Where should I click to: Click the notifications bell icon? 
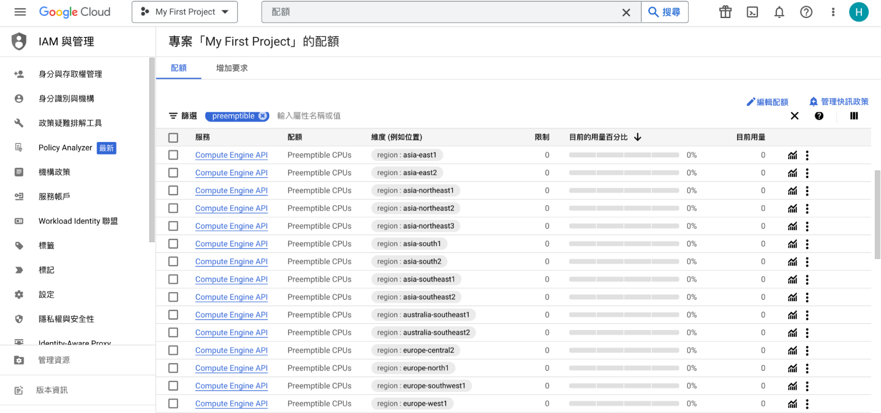[x=779, y=12]
